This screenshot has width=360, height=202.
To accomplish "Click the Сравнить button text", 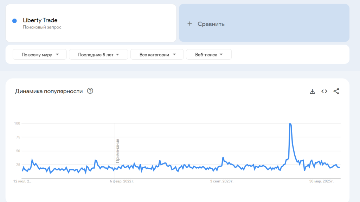I will 211,24.
